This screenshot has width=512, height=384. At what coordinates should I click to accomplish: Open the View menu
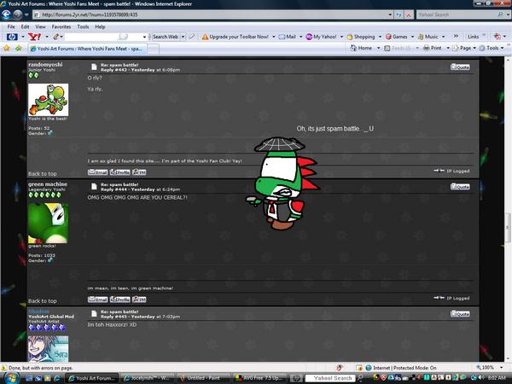pyautogui.click(x=40, y=26)
